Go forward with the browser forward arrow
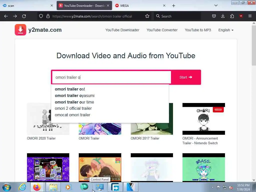The height and width of the screenshot is (192, 256). click(15, 16)
